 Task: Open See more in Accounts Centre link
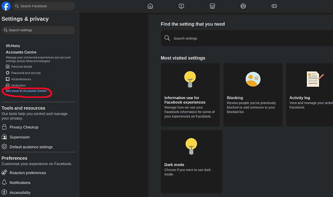click(26, 91)
